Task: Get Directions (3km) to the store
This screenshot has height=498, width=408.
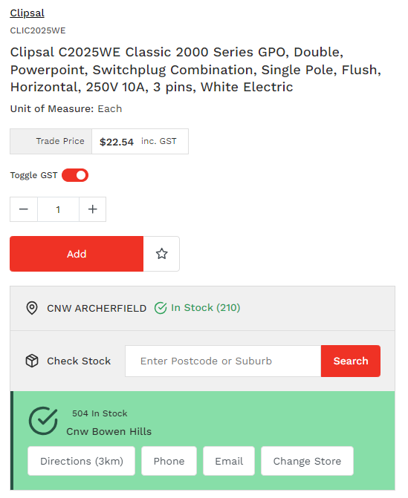Action: (82, 461)
